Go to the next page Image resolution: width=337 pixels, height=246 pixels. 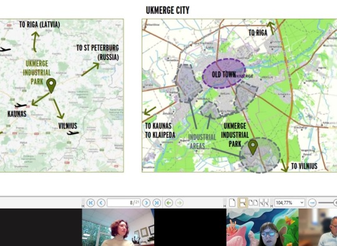[x=146, y=203]
